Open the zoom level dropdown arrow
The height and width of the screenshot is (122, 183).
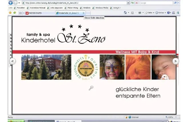176,117
